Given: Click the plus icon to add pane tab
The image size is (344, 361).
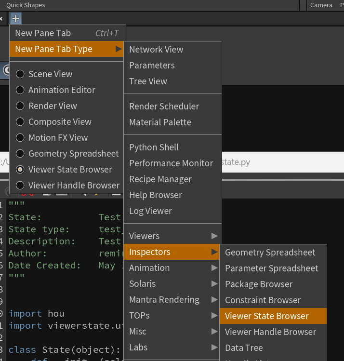Looking at the screenshot, I should 15,18.
